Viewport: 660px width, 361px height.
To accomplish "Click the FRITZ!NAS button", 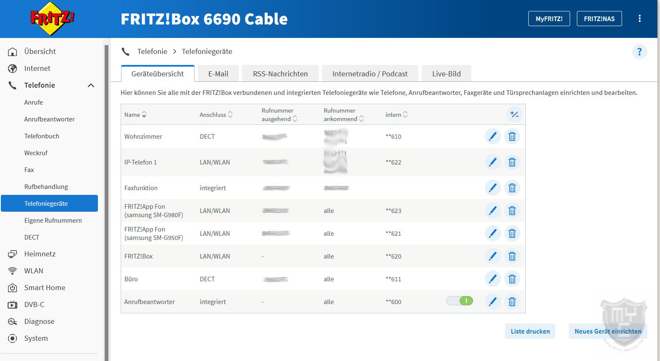I will [x=599, y=19].
